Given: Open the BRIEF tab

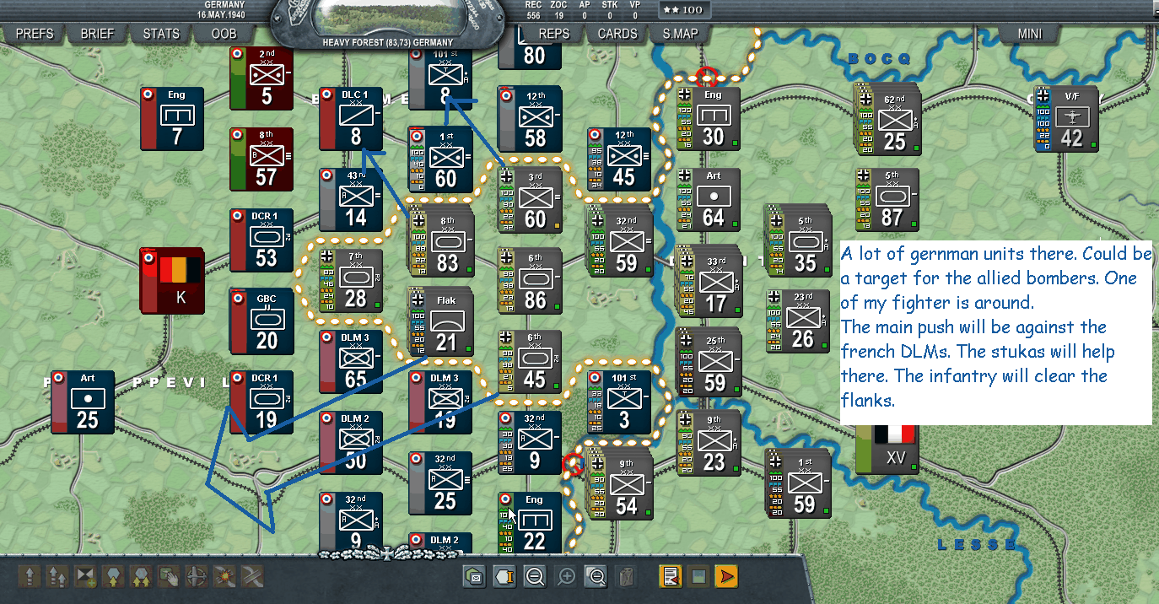Looking at the screenshot, I should pos(98,34).
